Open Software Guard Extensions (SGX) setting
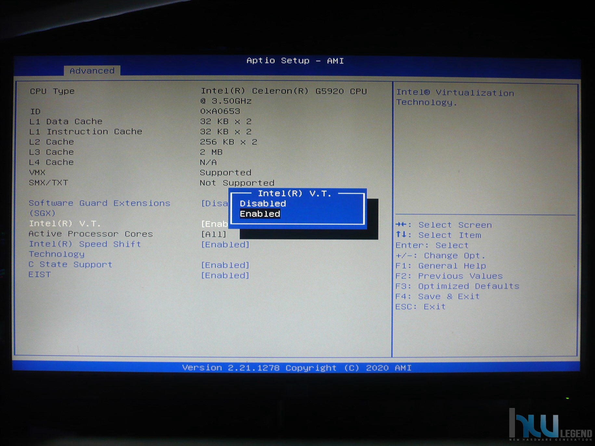595x446 pixels. [99, 208]
